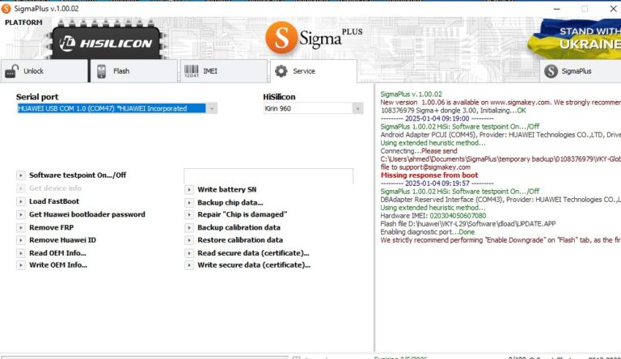Click the Stand With Ukraine banner
Screen dimensions: 621x359
click(x=576, y=38)
